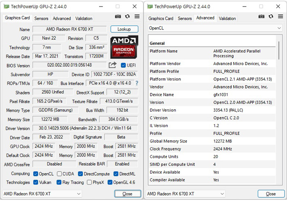Click the screenshot camera icon in the right GPU-Z window
The width and height of the screenshot is (287, 201).
click(x=262, y=16)
